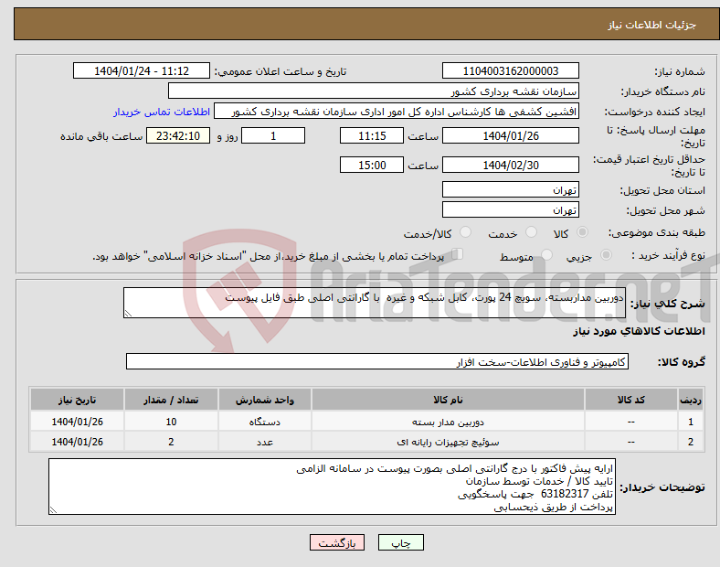Click the delivery province field تهران

[510, 189]
